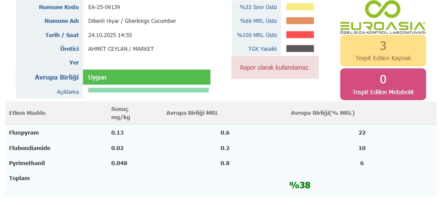Click the yellow %33 Sınır Üstü swatch
This screenshot has height=205, width=442.
point(300,7)
